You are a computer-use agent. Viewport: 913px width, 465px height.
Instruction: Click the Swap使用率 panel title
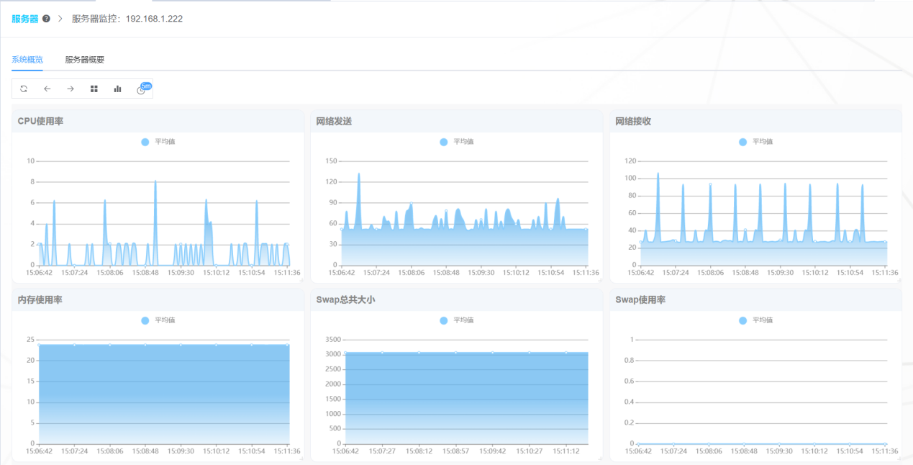[640, 299]
